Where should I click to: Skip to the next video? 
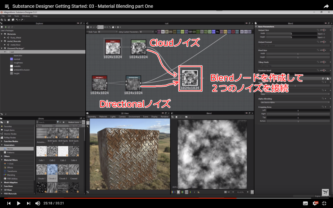pos(28,203)
